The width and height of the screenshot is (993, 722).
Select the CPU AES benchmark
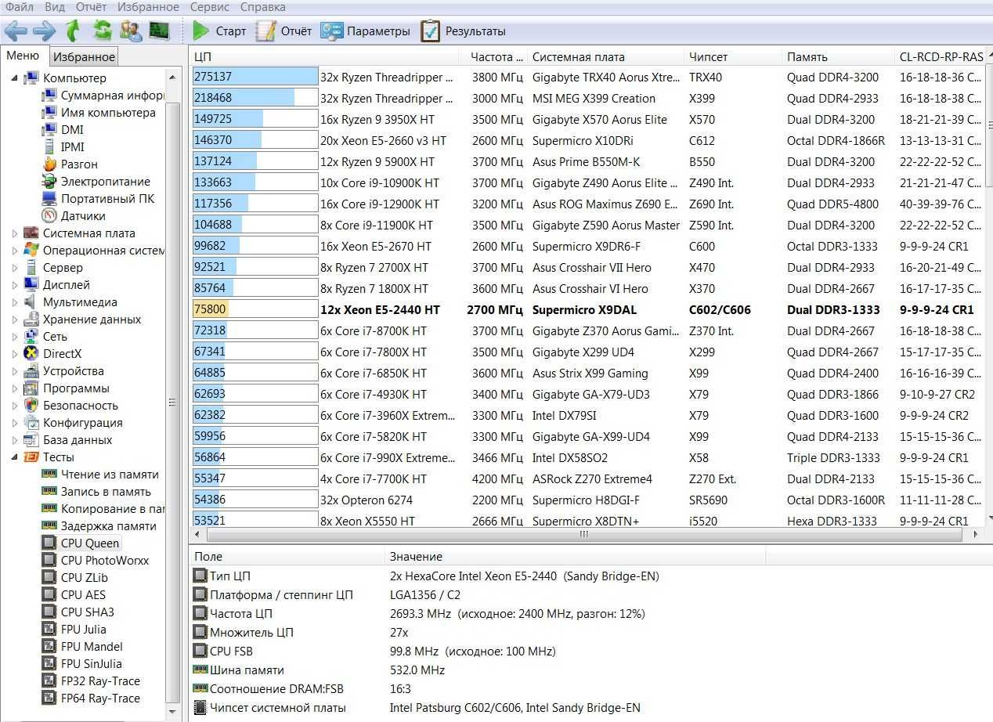(74, 595)
